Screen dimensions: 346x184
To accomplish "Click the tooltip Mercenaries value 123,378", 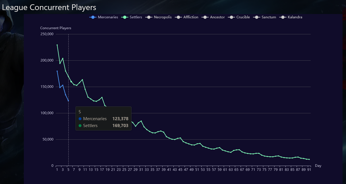I will (x=120, y=119).
